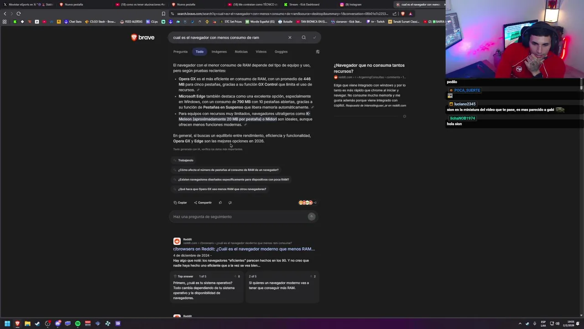Ask why Opera GX uses less RAM
This screenshot has width=584, height=329.
(219, 189)
